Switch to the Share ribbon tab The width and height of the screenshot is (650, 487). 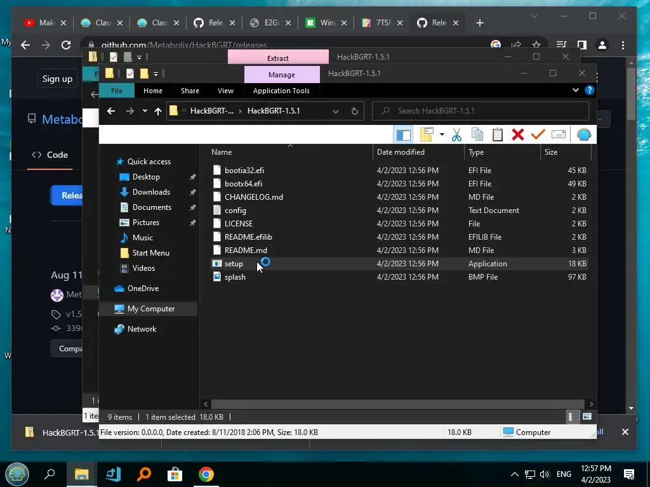click(x=190, y=91)
